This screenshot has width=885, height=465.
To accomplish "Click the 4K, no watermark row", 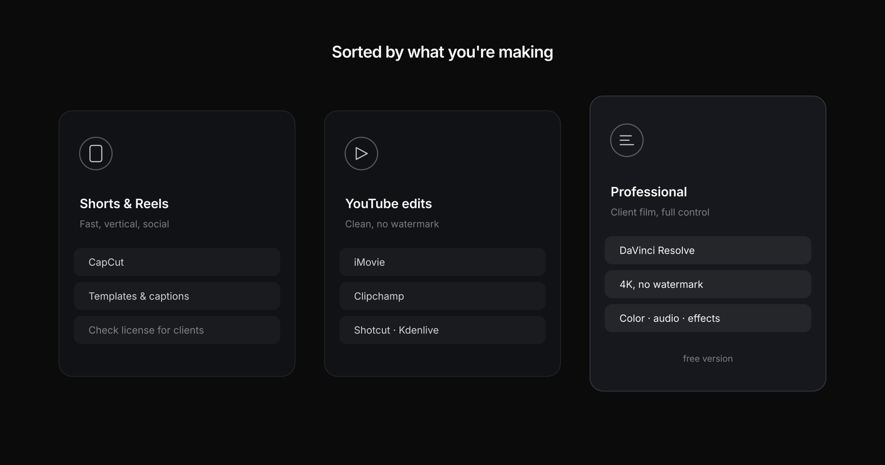I will coord(708,284).
